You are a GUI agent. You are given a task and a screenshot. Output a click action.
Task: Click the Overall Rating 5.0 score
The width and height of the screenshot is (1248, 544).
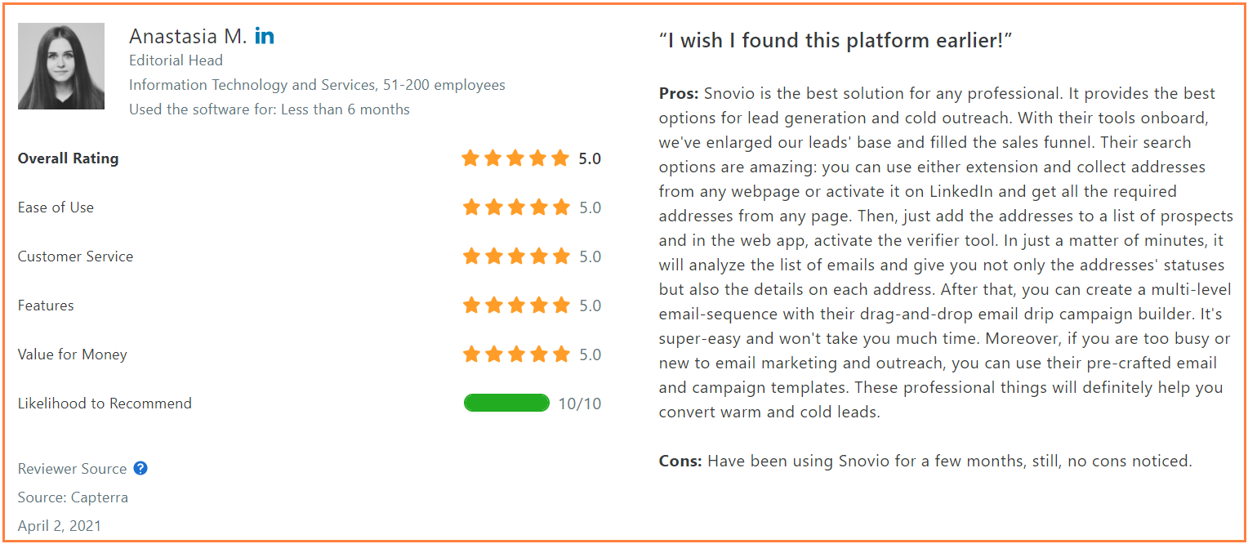pos(590,158)
